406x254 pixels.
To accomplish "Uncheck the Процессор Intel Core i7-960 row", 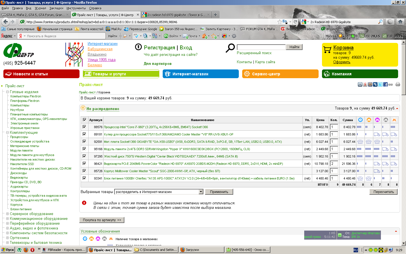I will click(84, 127).
